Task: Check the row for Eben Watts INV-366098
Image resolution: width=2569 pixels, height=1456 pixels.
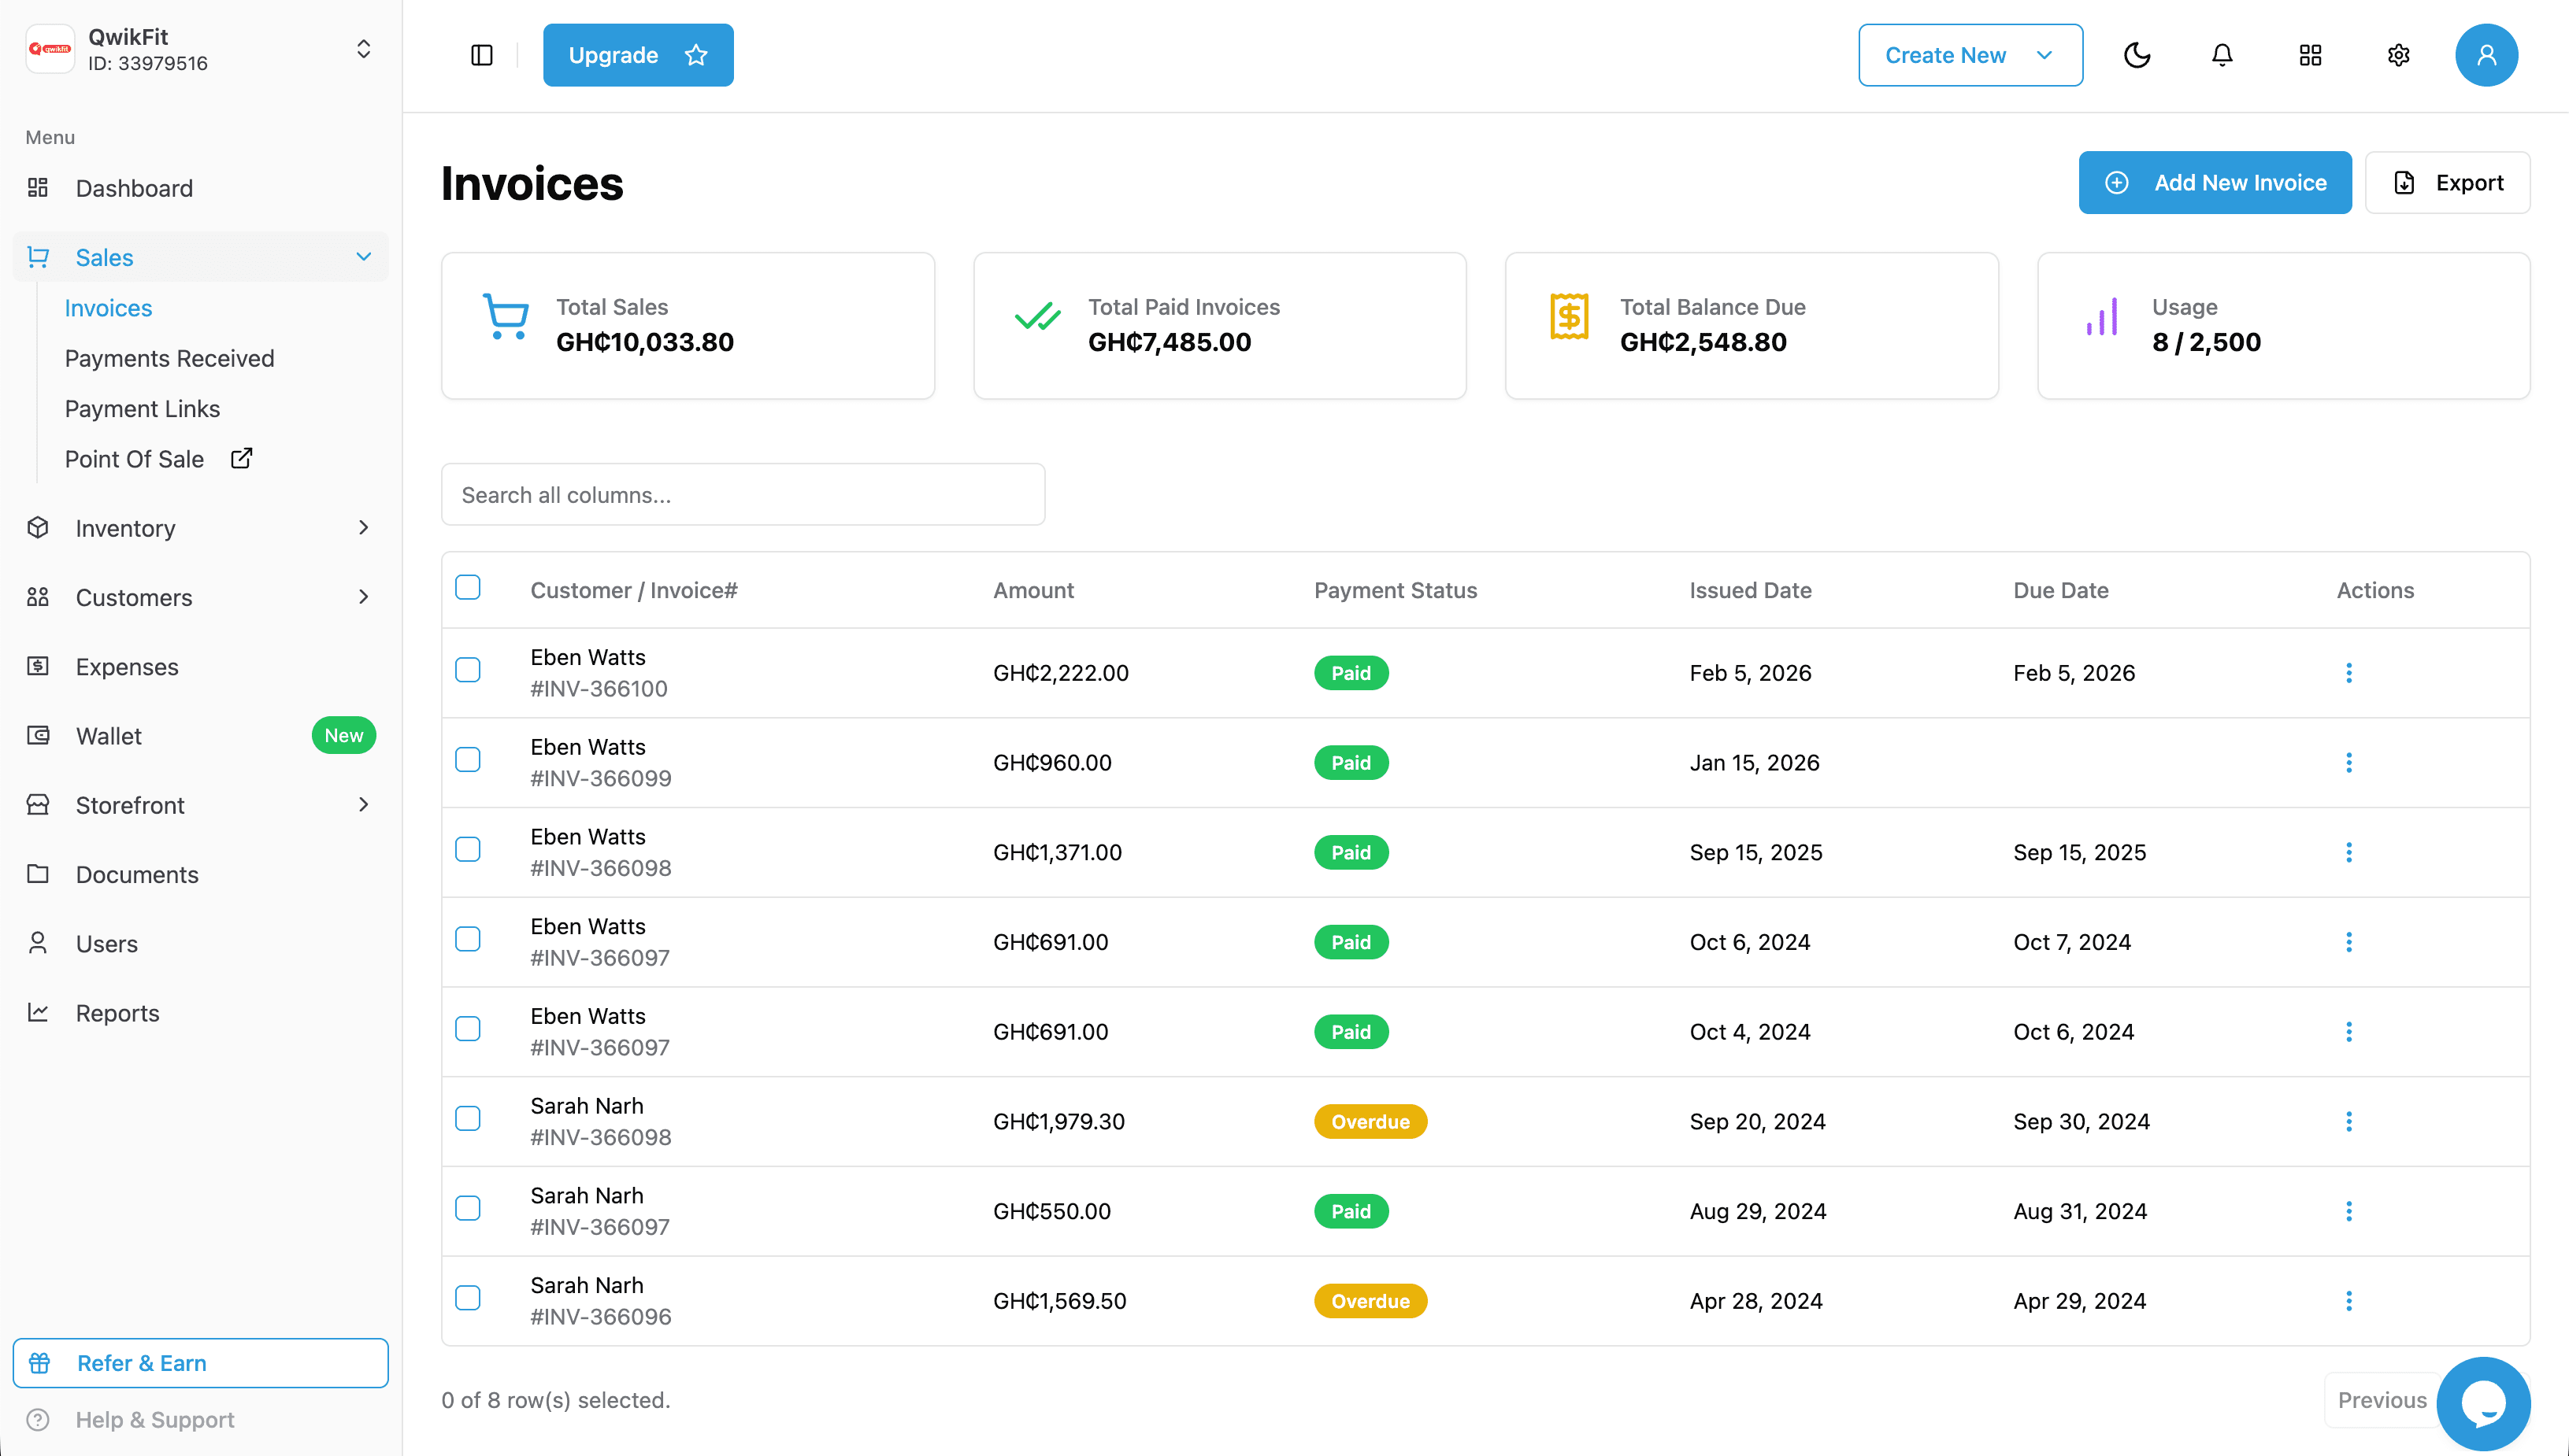Action: pos(467,849)
